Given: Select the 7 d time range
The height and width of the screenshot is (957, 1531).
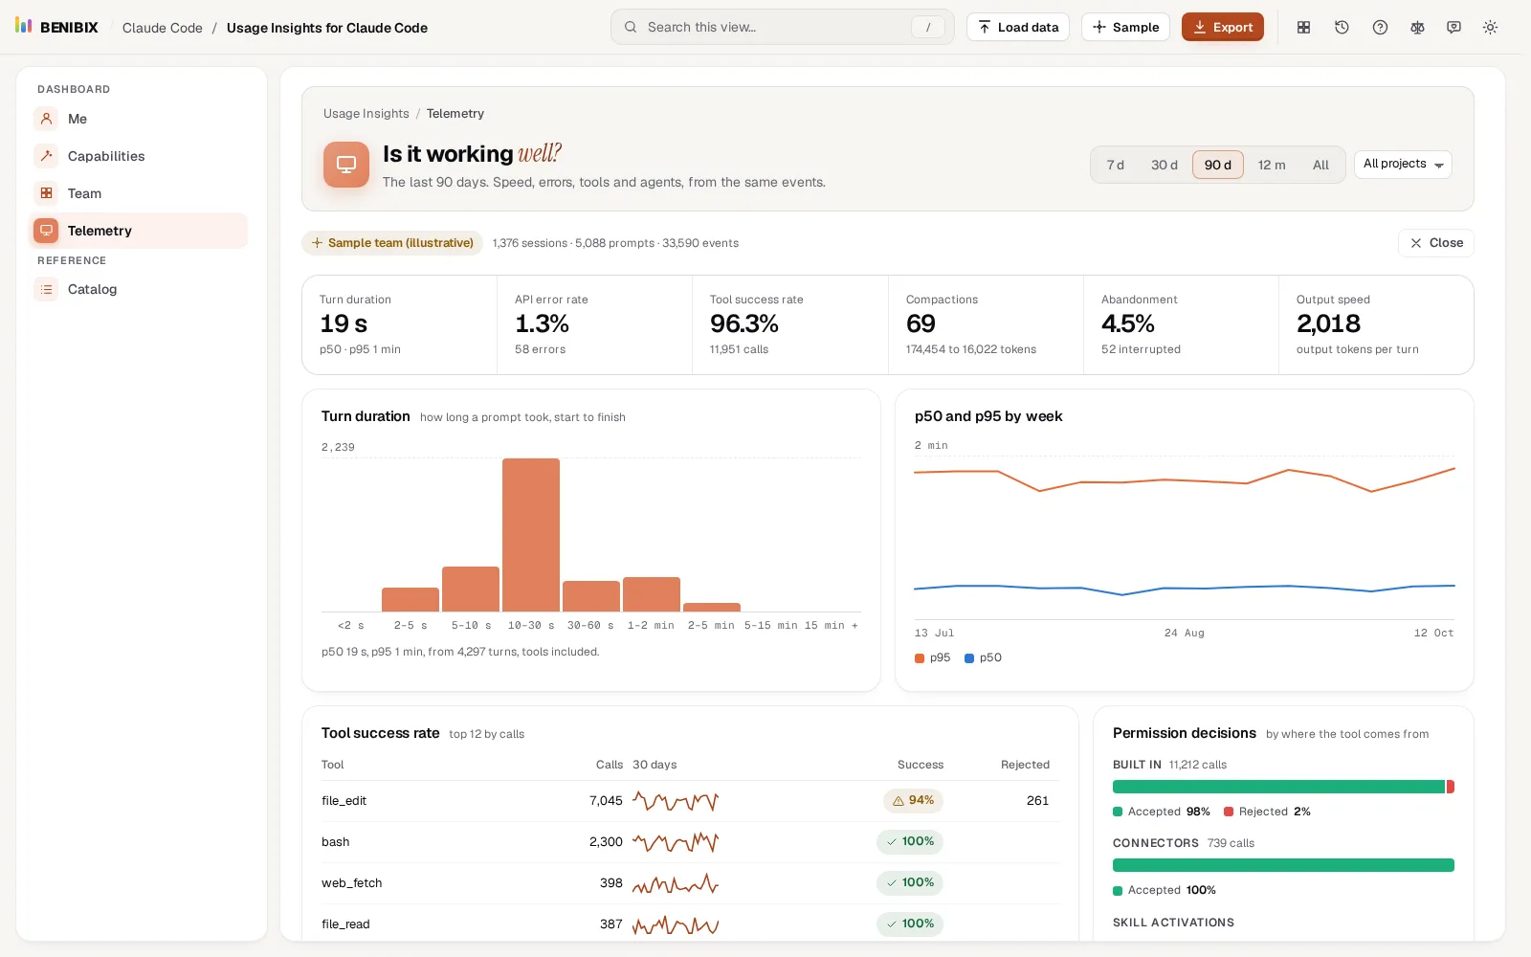Looking at the screenshot, I should click(x=1116, y=165).
